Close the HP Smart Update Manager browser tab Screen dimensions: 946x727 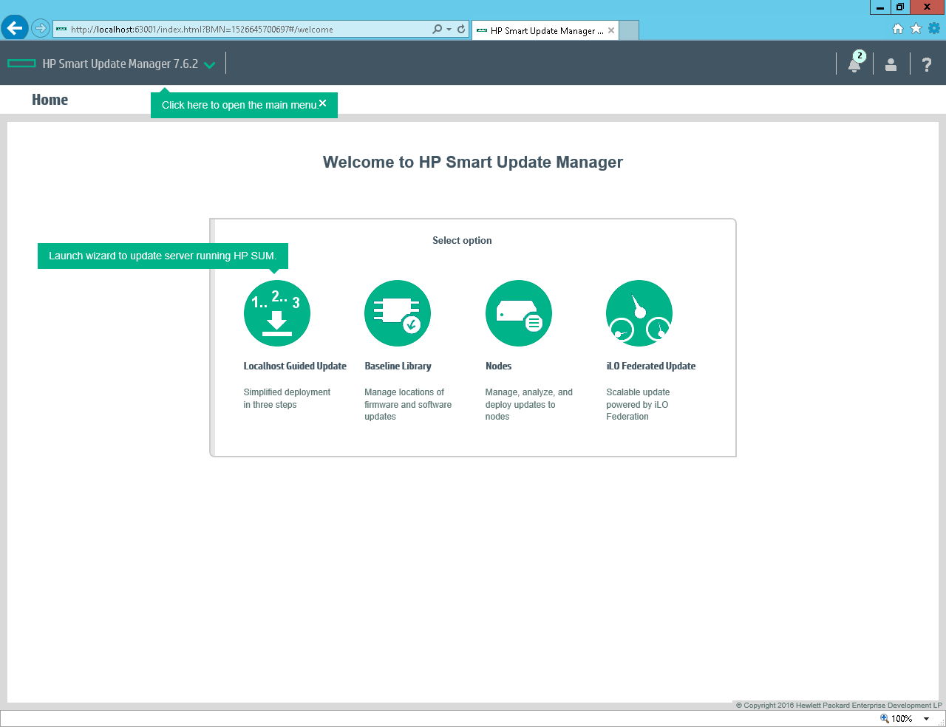[x=611, y=31]
